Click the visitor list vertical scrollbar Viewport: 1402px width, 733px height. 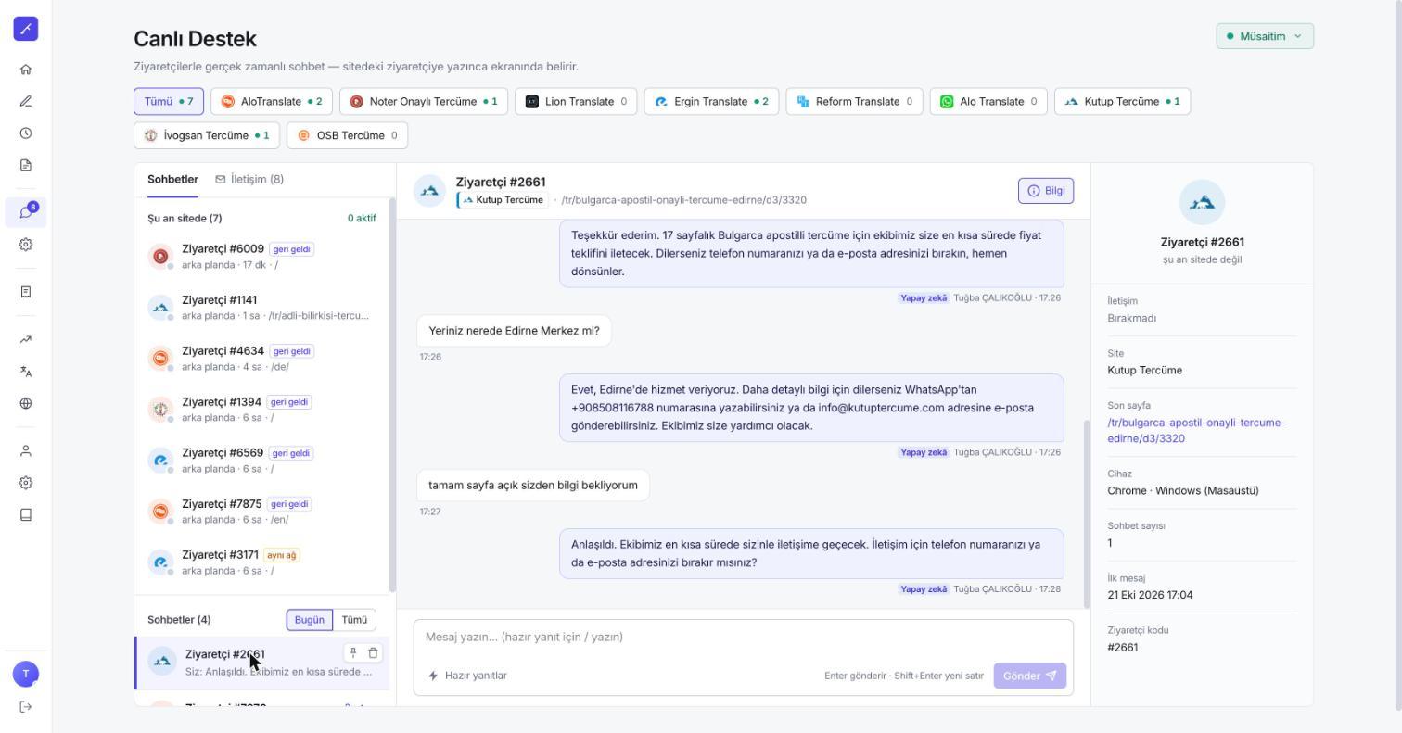[392, 395]
